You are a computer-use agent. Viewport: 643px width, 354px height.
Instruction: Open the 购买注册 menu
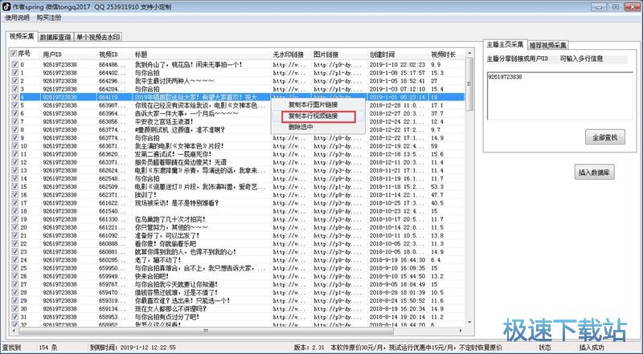pos(48,18)
